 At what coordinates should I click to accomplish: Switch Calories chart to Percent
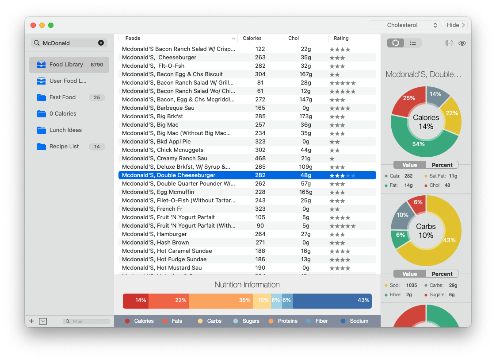click(x=442, y=165)
